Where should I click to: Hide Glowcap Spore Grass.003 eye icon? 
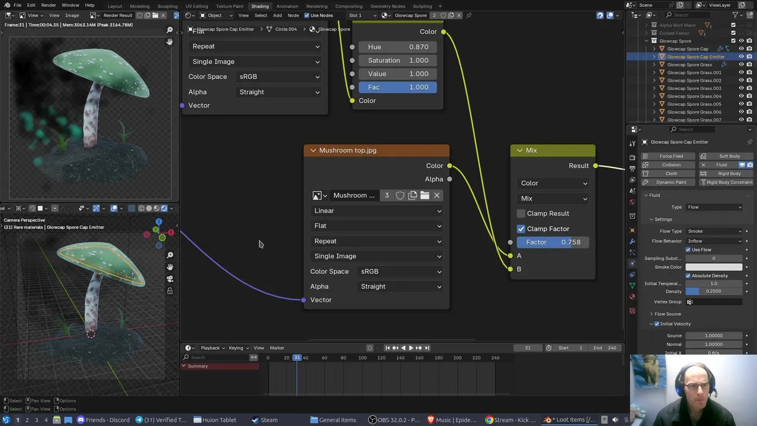742,88
